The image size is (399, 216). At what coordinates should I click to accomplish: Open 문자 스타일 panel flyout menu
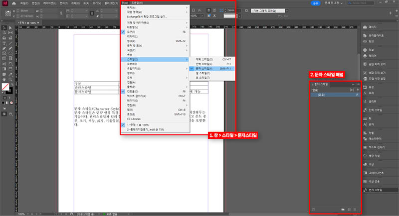(x=359, y=84)
